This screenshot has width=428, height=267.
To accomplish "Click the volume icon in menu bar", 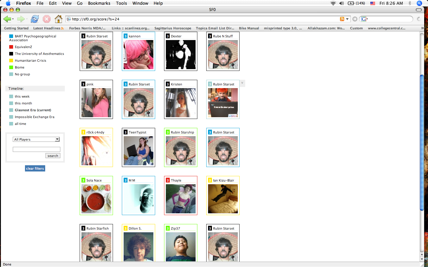I will (x=342, y=3).
